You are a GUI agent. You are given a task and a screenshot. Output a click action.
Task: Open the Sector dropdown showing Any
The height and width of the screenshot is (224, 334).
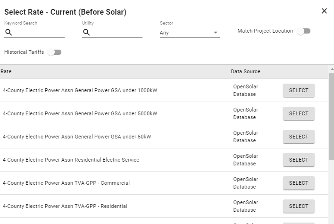(190, 33)
